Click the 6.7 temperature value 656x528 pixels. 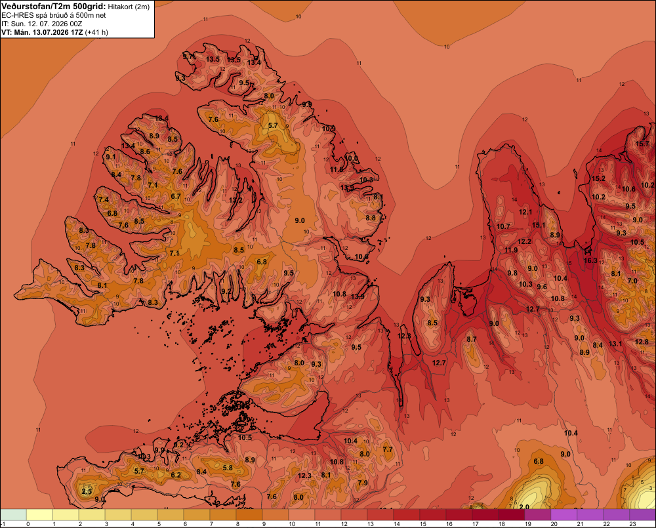(176, 196)
